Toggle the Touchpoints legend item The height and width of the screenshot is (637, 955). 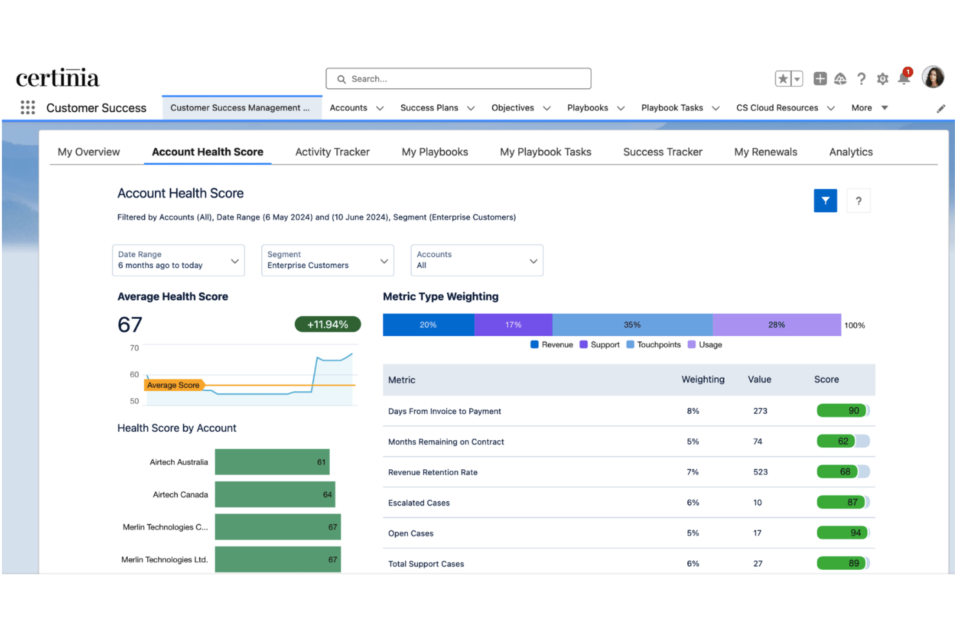point(653,345)
